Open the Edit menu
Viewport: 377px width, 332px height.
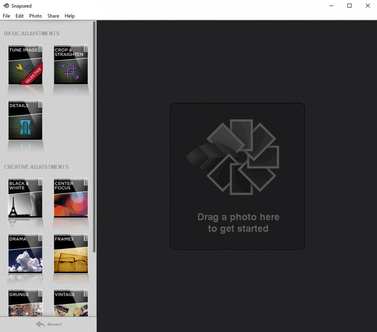click(x=20, y=16)
